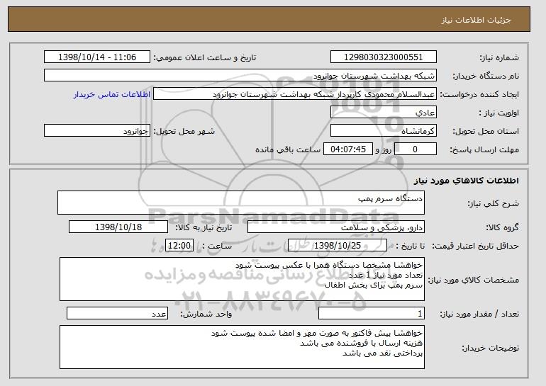
Task: Click label مهلت ارسال پاسخ
Action: point(484,149)
